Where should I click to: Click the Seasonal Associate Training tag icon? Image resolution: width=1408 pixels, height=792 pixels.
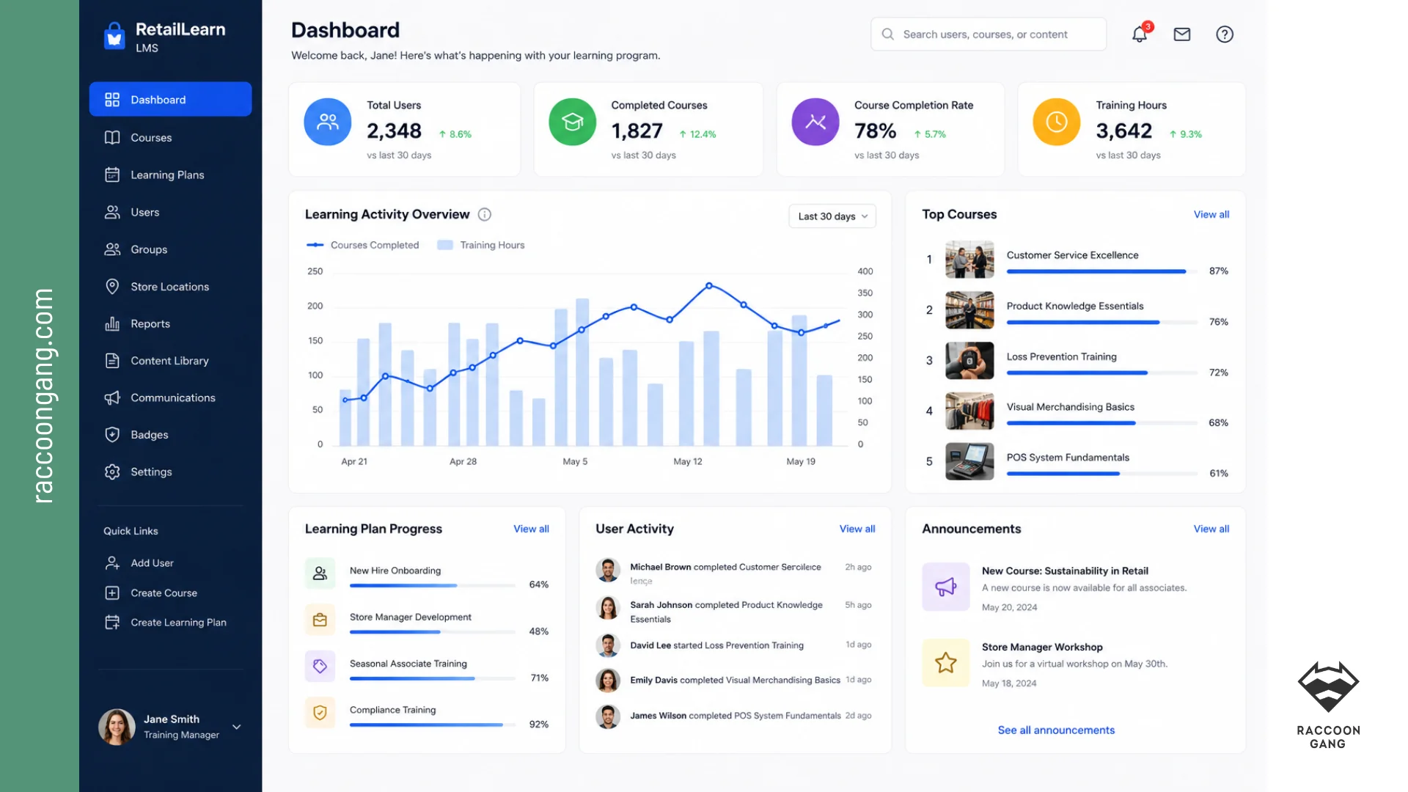coord(320,666)
